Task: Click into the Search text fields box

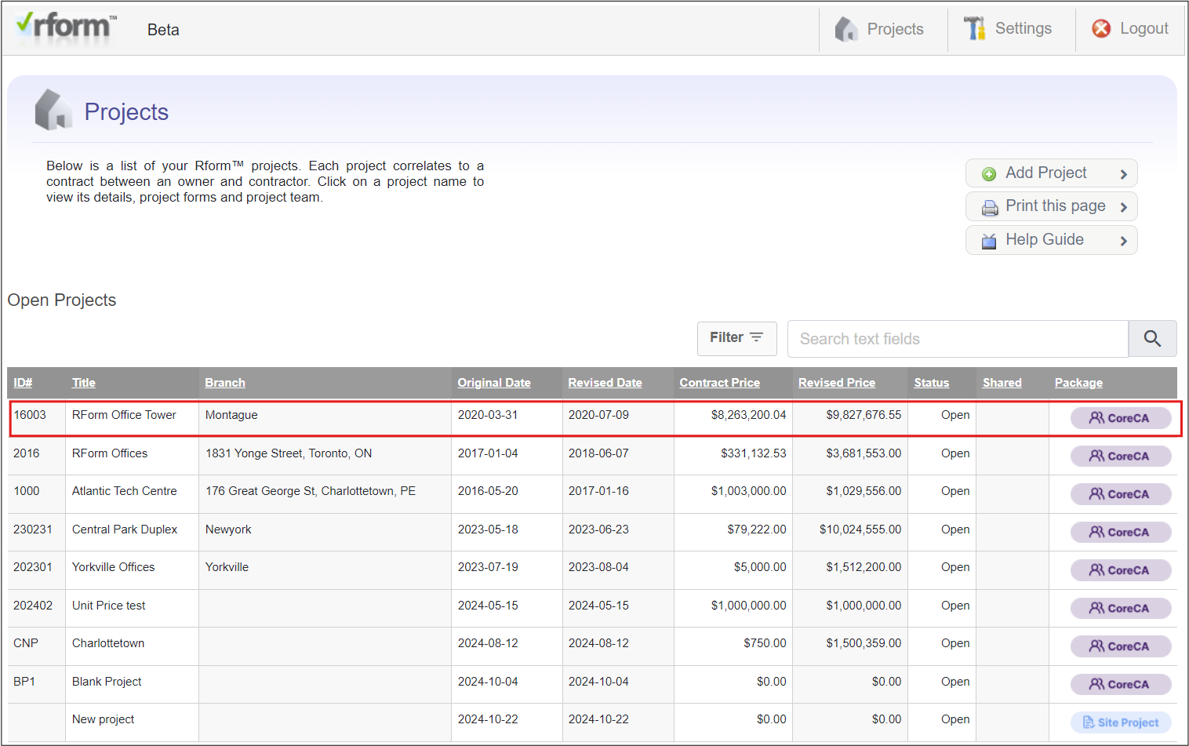Action: (958, 339)
